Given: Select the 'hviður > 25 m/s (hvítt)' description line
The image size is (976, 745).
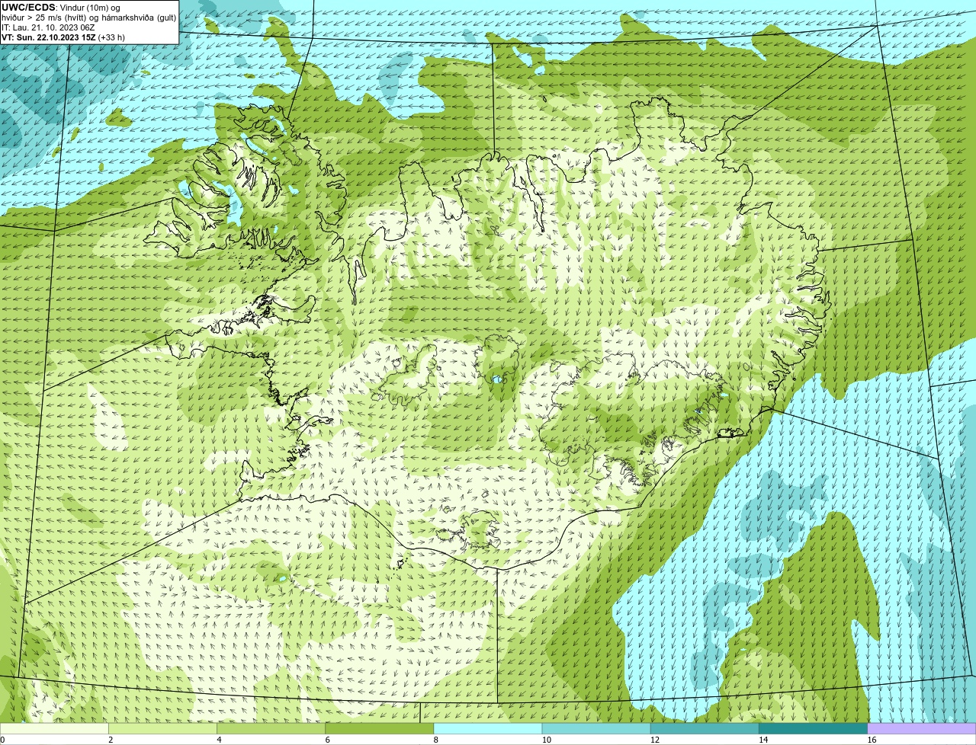Looking at the screenshot, I should pyautogui.click(x=88, y=18).
